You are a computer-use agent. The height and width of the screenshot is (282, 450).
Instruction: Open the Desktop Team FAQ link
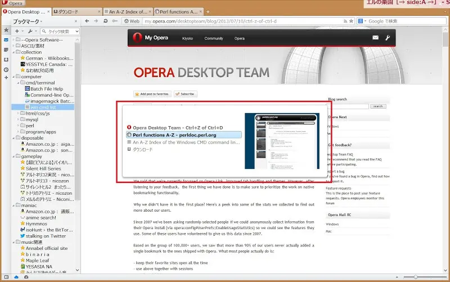point(340,154)
